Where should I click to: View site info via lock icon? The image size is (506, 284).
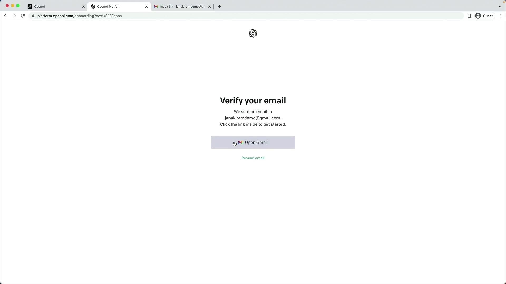(33, 16)
